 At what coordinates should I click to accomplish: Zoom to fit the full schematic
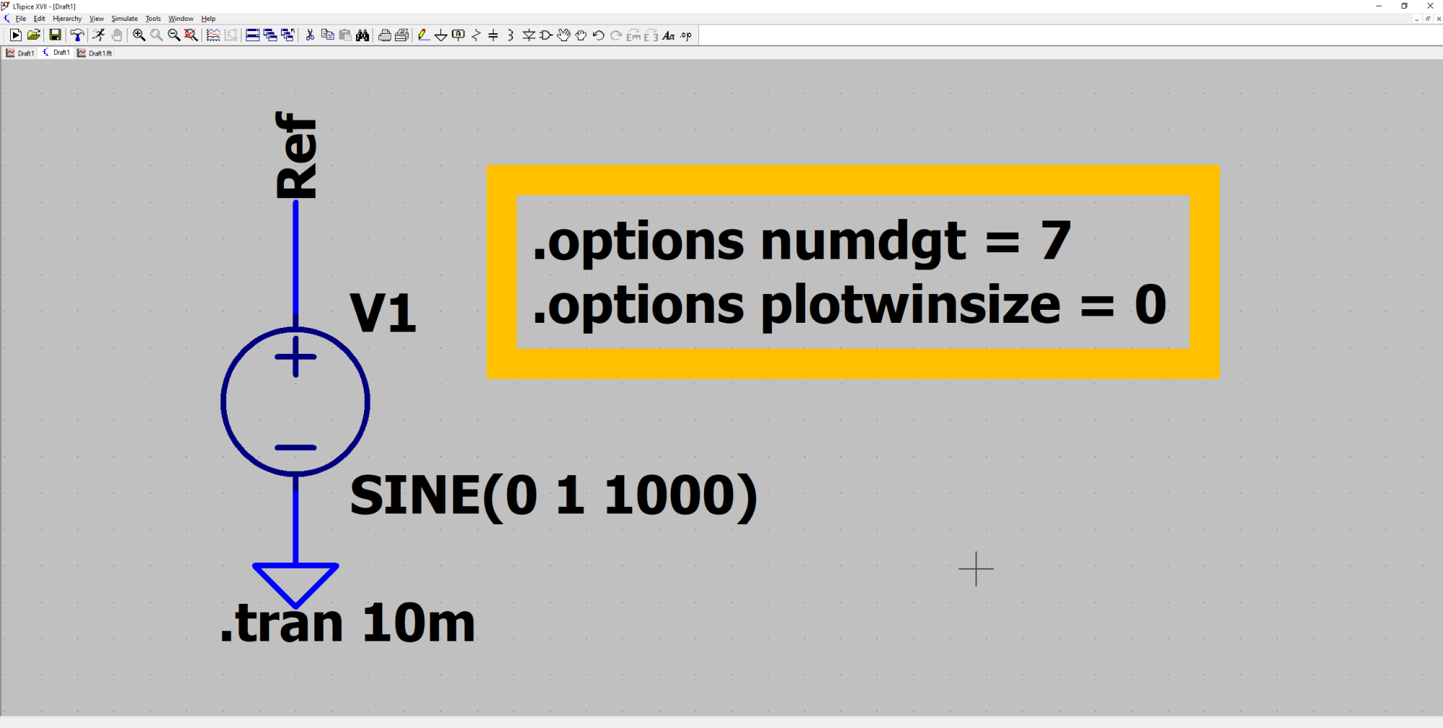[x=190, y=35]
